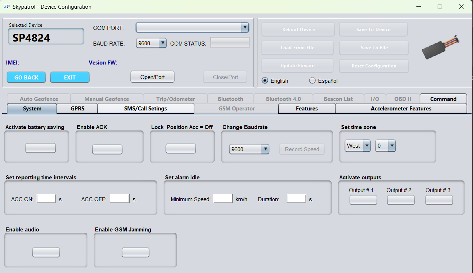Click the Reset Configuration button

[x=374, y=66]
